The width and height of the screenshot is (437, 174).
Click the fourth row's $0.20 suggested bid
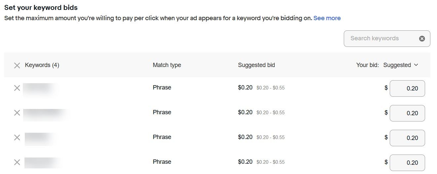coord(245,162)
